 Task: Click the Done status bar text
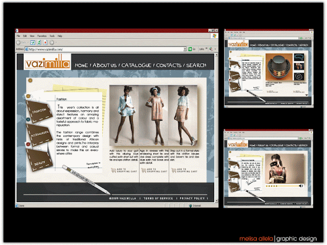coord(21,206)
